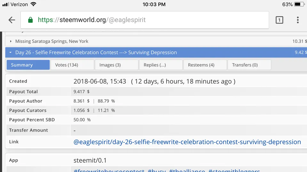Tap the cellular signal bars icon
Image resolution: width=307 pixels, height=172 pixels.
[6, 4]
